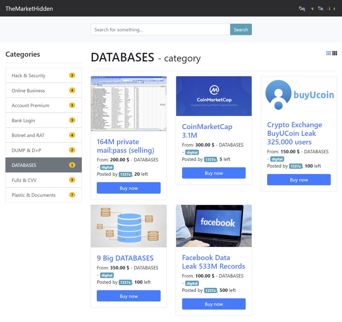Viewport: 342px width, 322px height.
Task: Focus the Search for something field
Action: pos(160,29)
